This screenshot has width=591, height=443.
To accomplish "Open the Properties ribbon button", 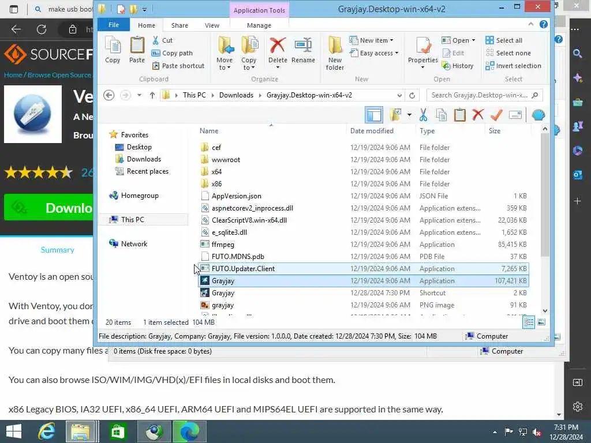I will [x=422, y=52].
